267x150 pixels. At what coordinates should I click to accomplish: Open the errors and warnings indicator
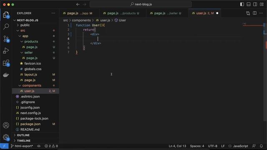(x=51, y=146)
